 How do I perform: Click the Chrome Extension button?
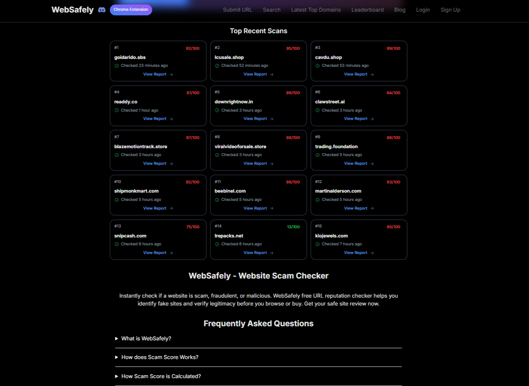131,9
